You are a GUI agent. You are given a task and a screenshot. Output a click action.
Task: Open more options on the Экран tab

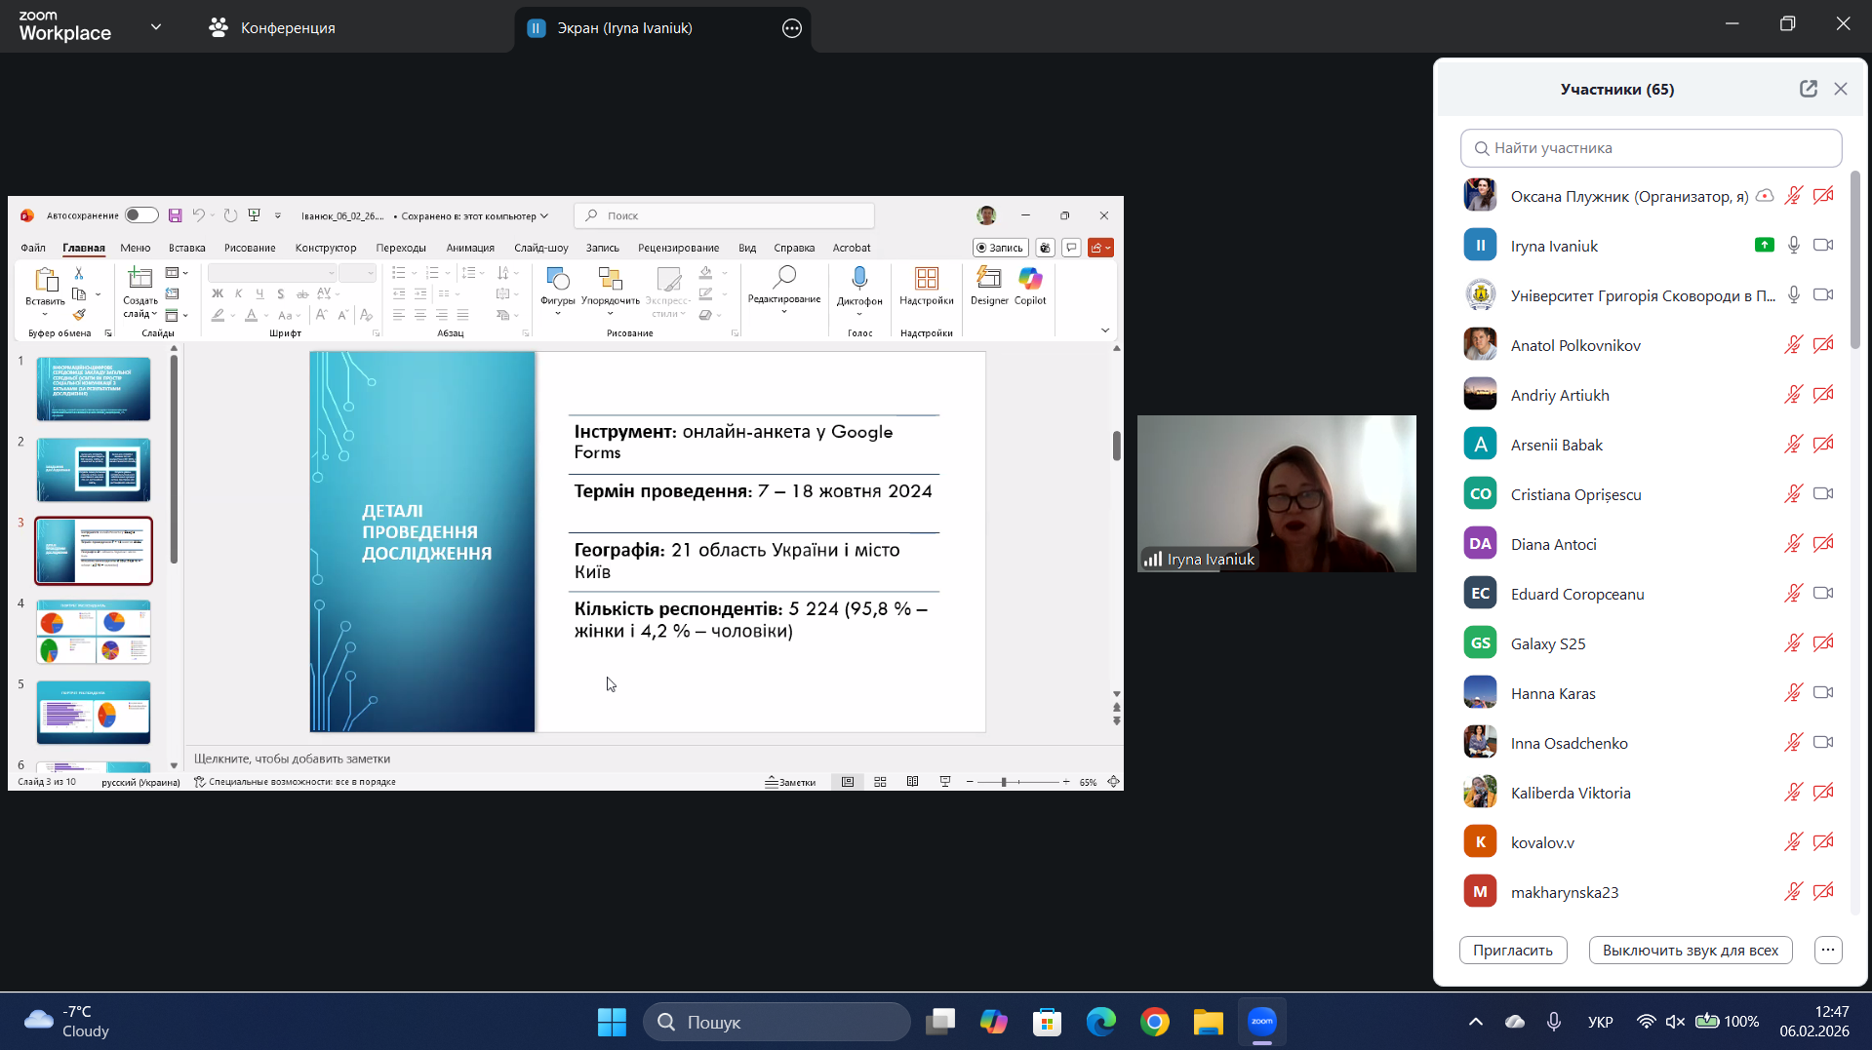click(x=791, y=28)
